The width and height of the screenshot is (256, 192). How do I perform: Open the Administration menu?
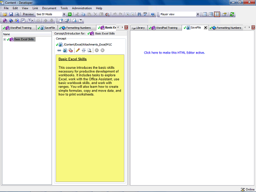[82, 8]
